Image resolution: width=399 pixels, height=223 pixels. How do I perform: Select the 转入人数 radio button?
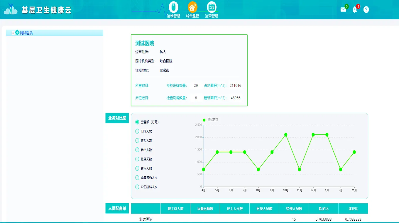[137, 168]
